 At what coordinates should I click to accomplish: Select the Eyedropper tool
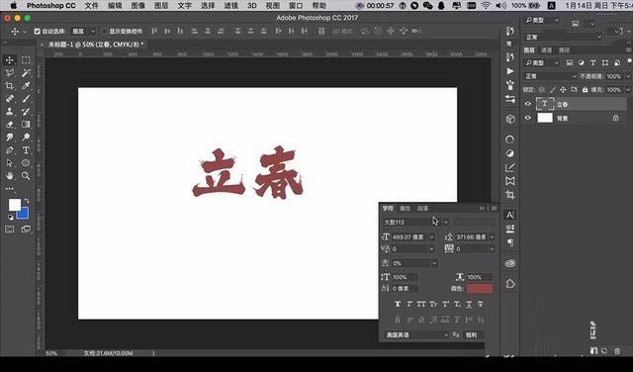click(x=26, y=86)
